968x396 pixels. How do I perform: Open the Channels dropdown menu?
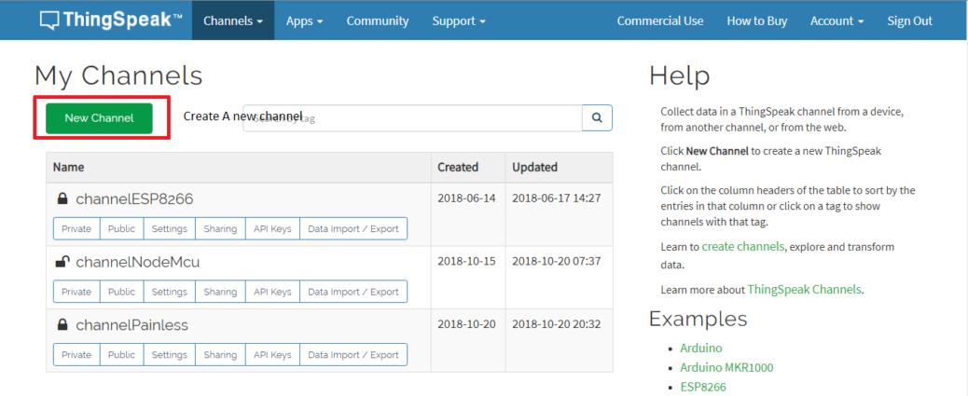click(x=232, y=20)
